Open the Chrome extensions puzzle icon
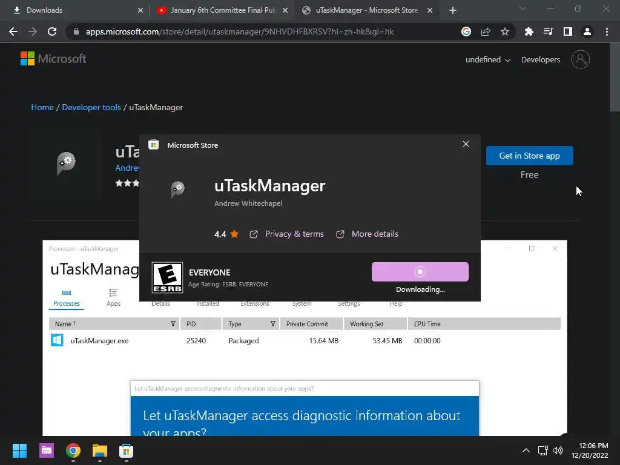This screenshot has width=620, height=465. [529, 31]
